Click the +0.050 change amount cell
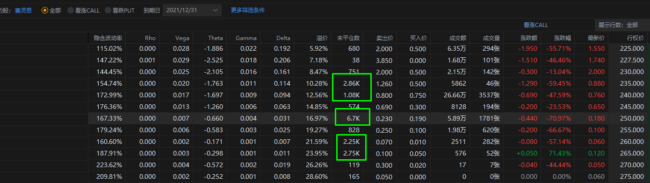 point(527,153)
